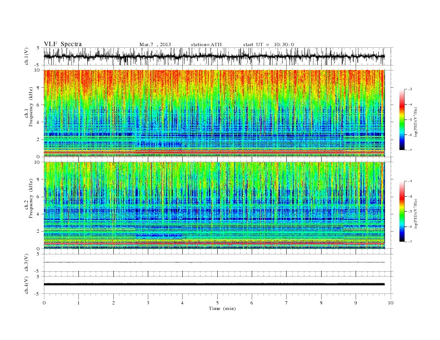Click the "1" tick on the time axis
The width and height of the screenshot is (440, 340).
(78, 303)
